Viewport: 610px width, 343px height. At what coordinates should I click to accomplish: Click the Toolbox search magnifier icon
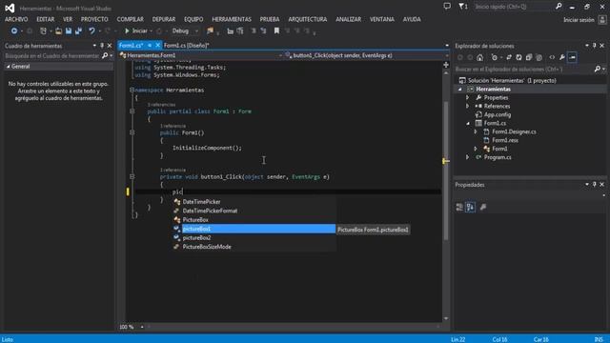[105, 56]
